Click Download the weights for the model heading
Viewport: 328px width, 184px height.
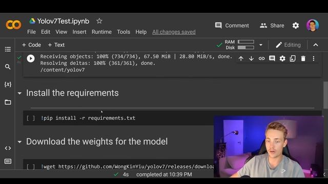[97, 142]
